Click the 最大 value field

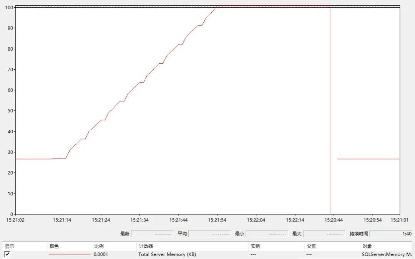coord(324,234)
